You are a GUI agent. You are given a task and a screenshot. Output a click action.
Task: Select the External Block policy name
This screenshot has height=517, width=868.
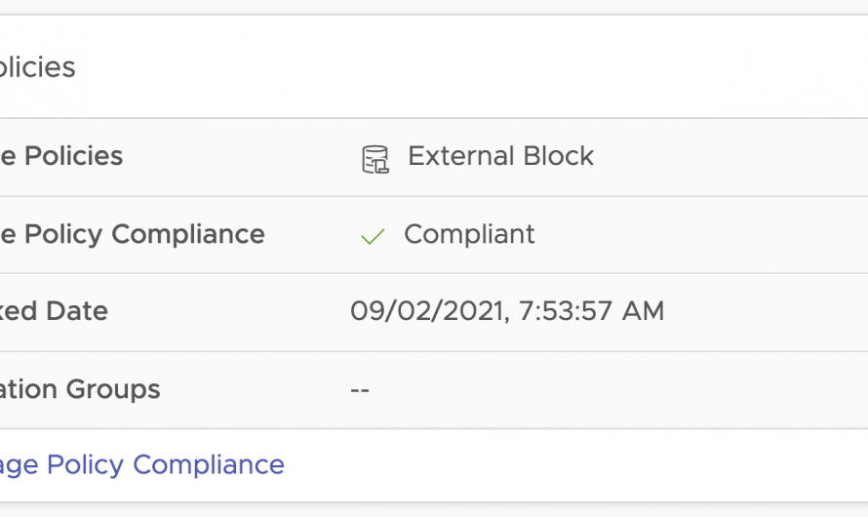(x=500, y=156)
